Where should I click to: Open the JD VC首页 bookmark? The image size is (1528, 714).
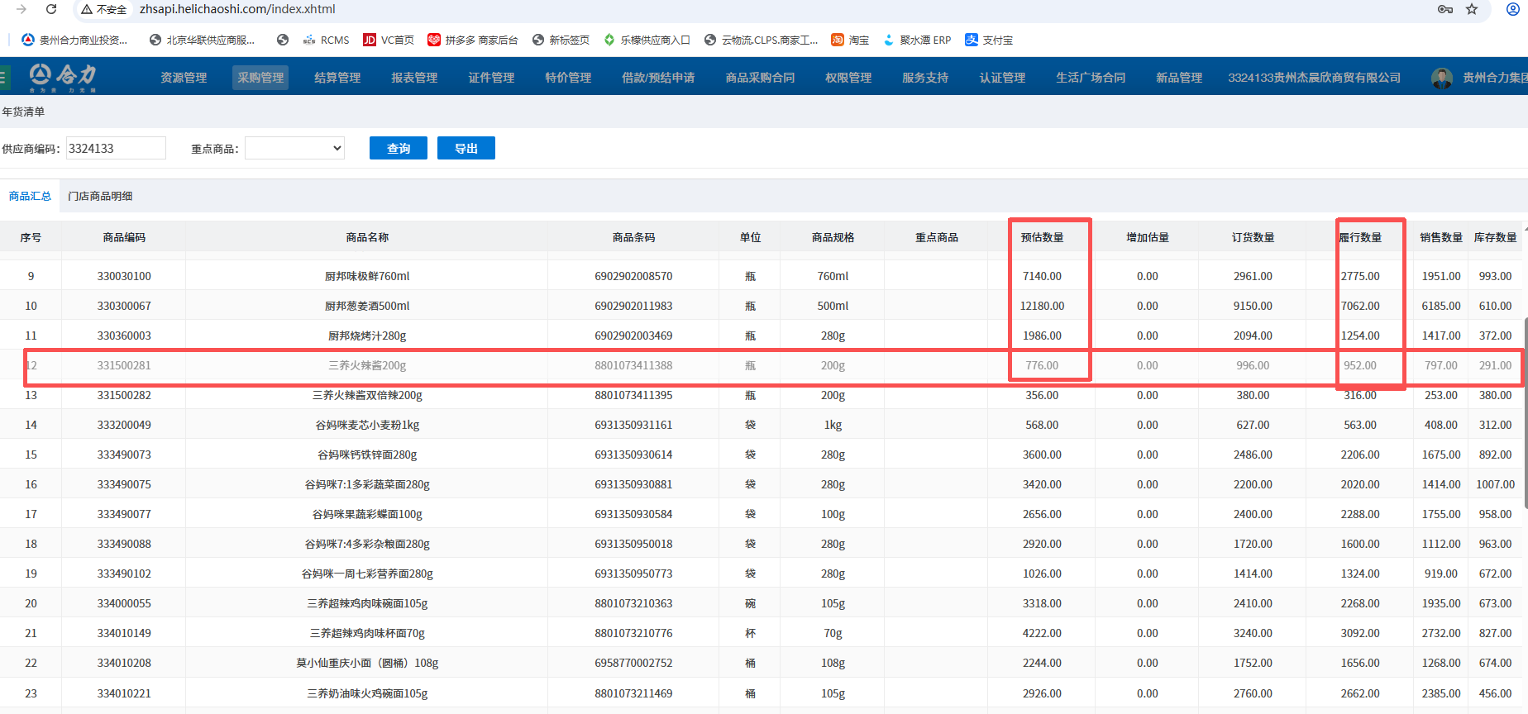point(389,40)
